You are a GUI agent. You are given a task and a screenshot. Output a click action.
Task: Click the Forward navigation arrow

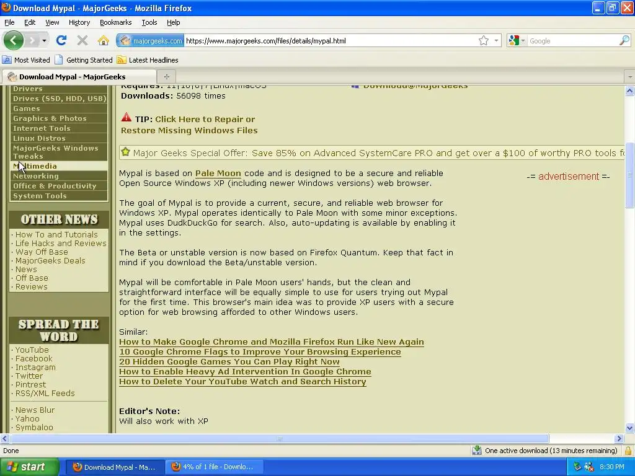coord(32,40)
